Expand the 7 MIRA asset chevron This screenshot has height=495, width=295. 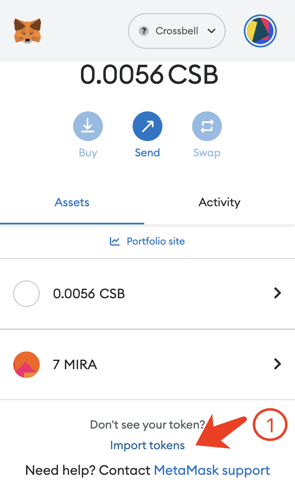(x=278, y=364)
